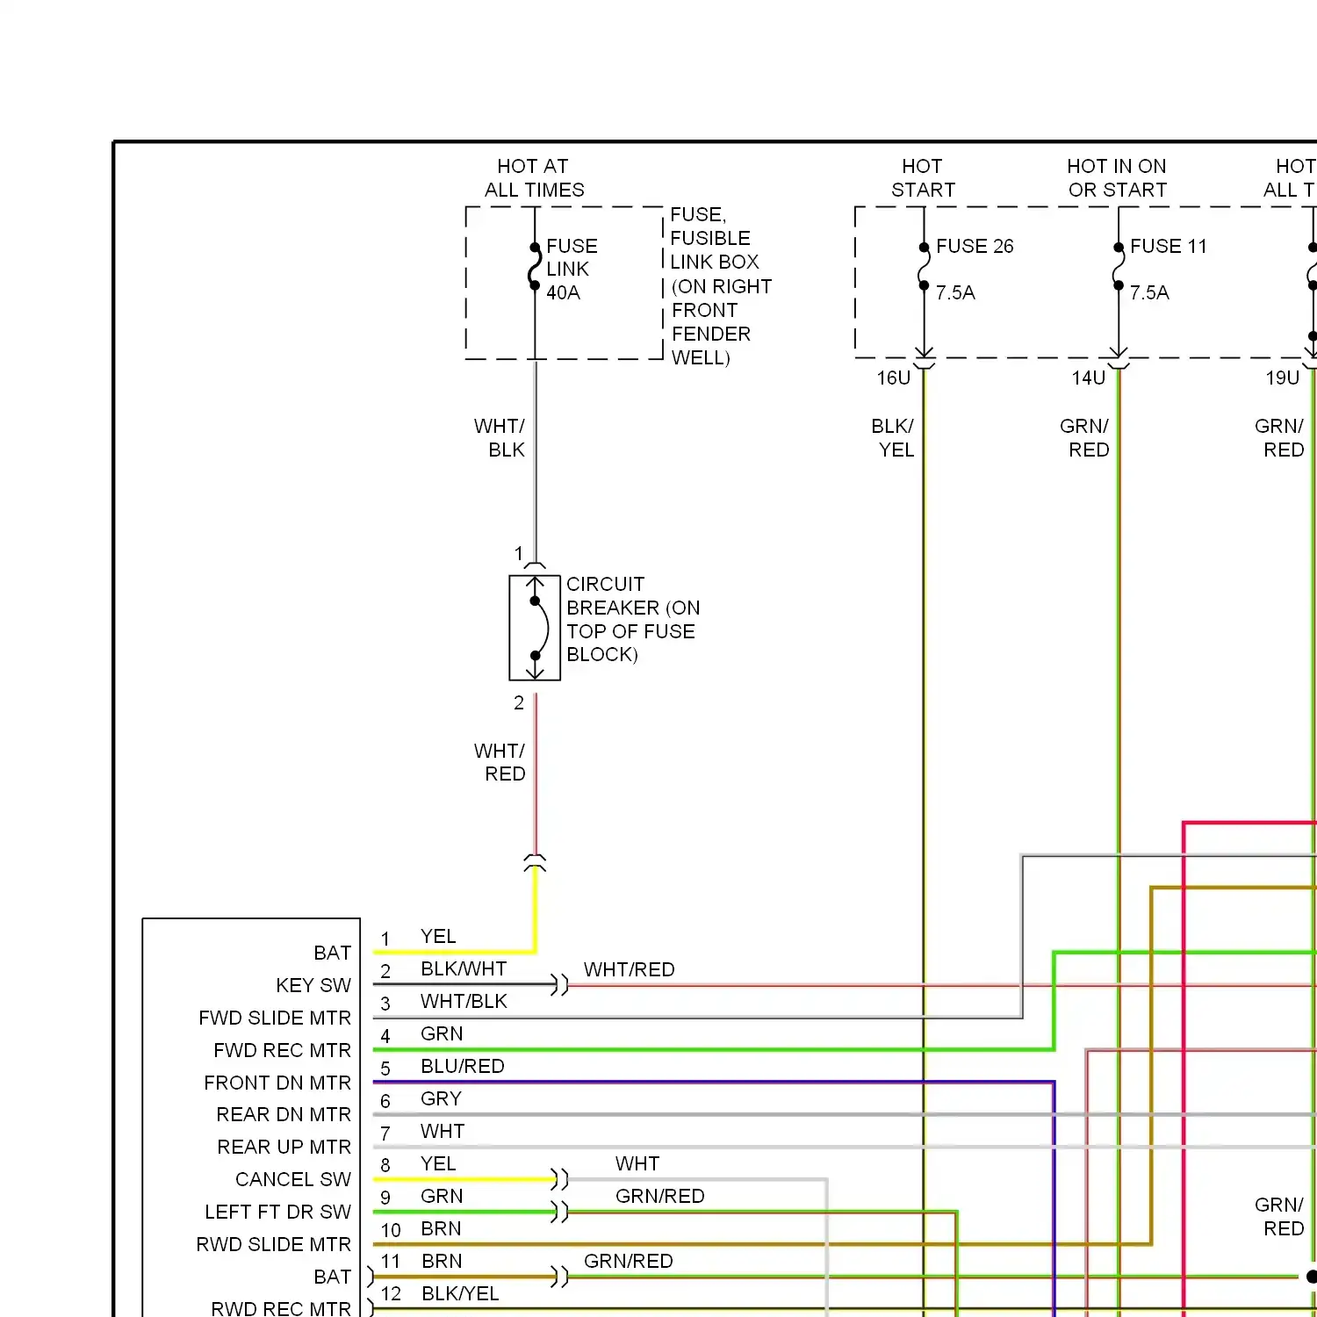Screen dimensions: 1317x1317
Task: Click the connector symbol on pin 9 wire
Action: point(559,1212)
